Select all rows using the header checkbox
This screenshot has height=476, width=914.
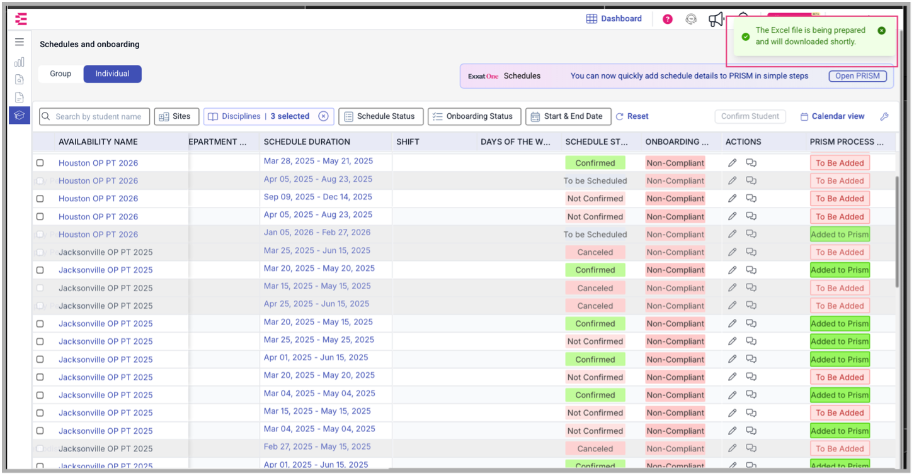tap(40, 141)
